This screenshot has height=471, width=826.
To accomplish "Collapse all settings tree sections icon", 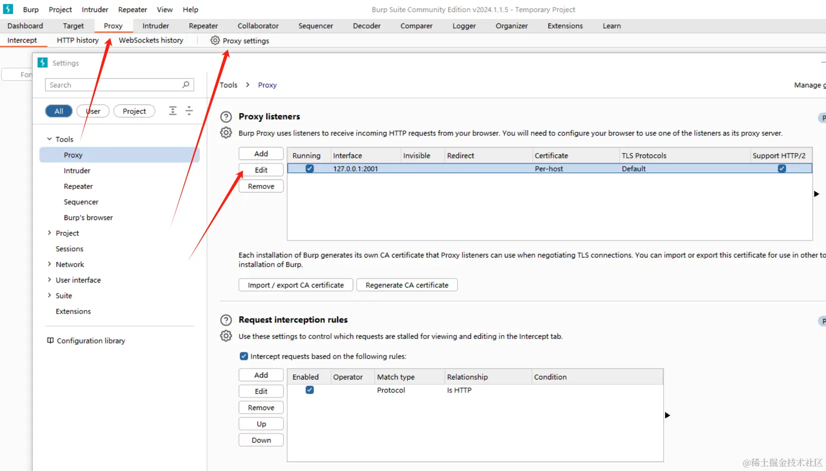I will (189, 111).
